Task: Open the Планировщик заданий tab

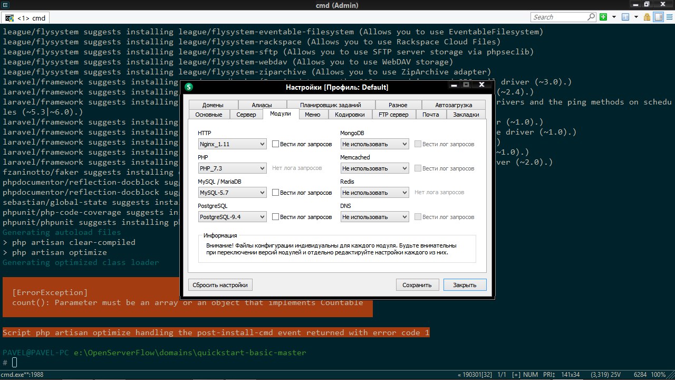Action: pos(330,105)
